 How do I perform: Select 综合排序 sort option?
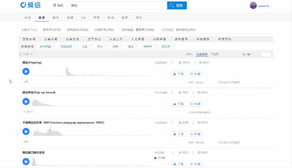(202, 54)
